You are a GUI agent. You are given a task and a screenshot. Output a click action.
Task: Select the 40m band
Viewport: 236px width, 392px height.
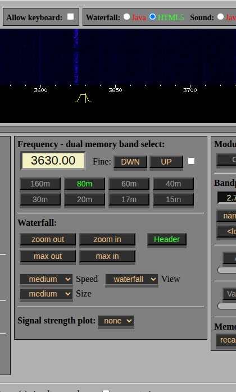coord(173,184)
